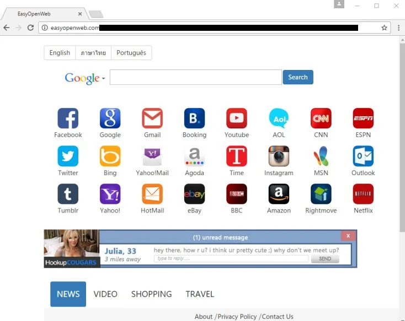Open the Time magazine icon
The height and width of the screenshot is (321, 405).
[x=237, y=156]
